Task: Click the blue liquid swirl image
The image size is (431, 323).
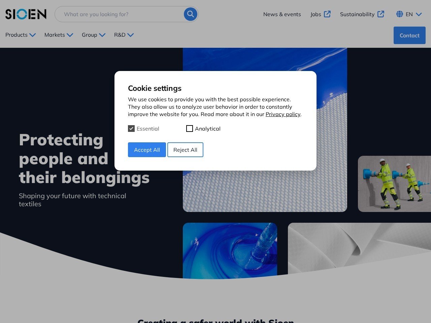Action: (x=230, y=251)
